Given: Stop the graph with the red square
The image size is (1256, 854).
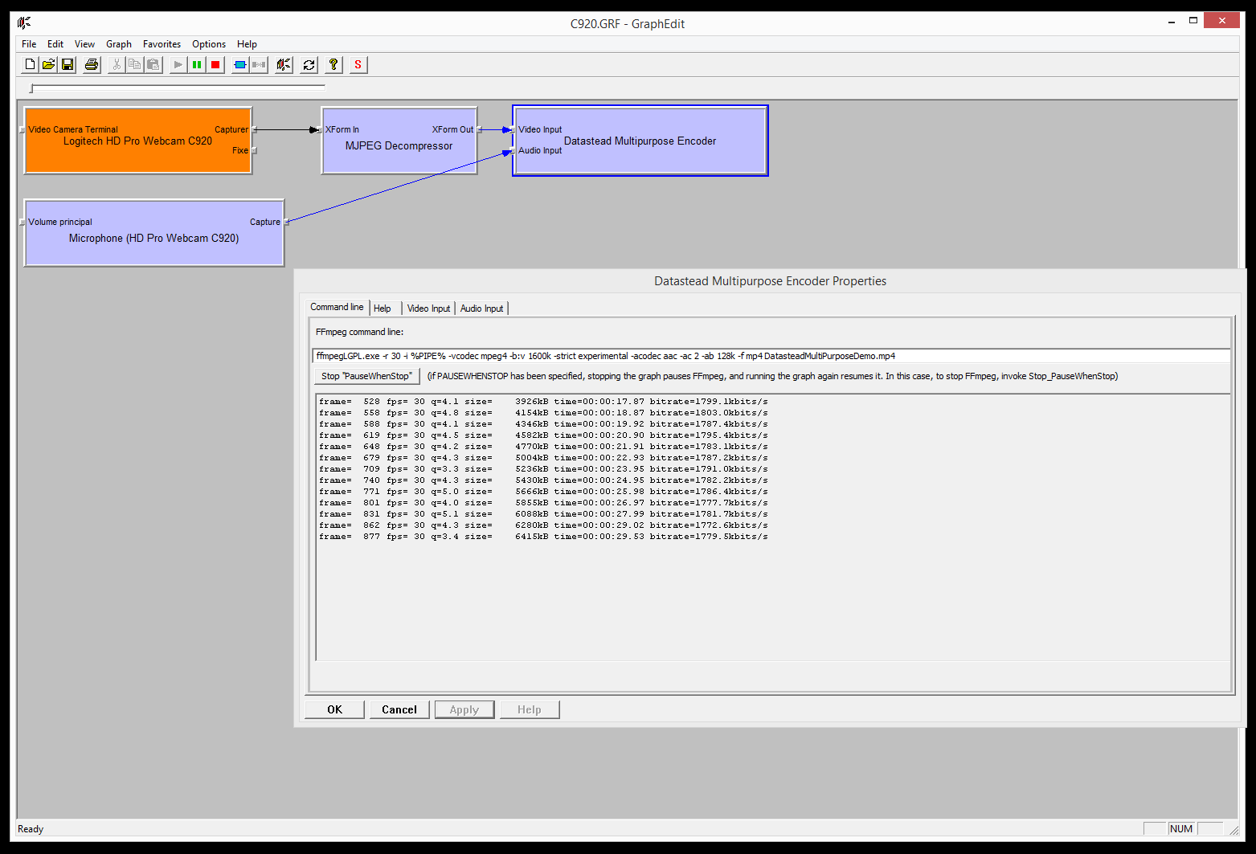Looking at the screenshot, I should 215,65.
